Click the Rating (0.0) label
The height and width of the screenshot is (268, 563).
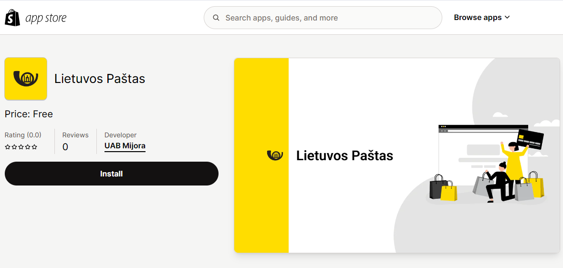pyautogui.click(x=23, y=135)
